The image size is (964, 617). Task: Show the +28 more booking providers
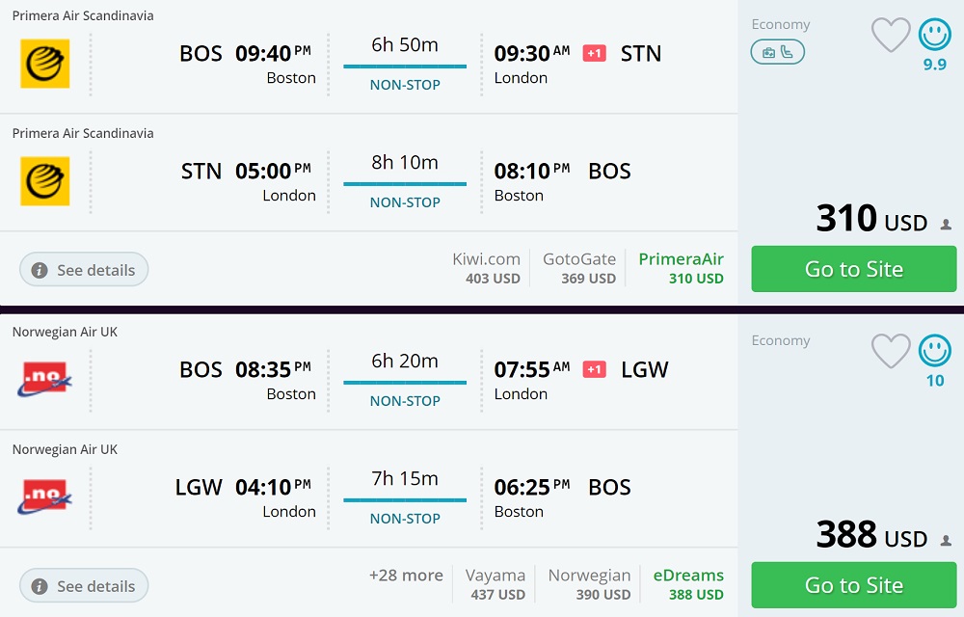click(x=406, y=576)
